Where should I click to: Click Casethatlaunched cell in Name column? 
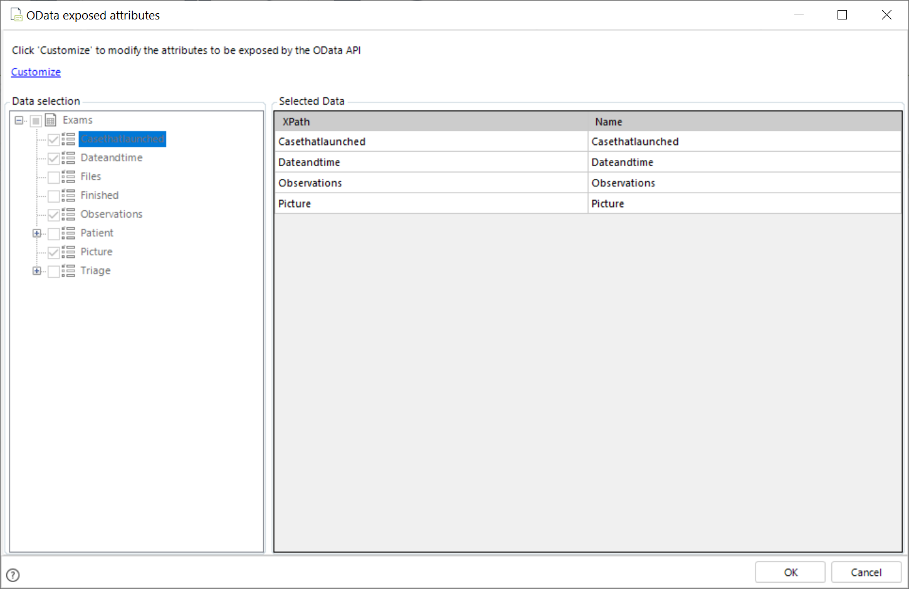745,142
